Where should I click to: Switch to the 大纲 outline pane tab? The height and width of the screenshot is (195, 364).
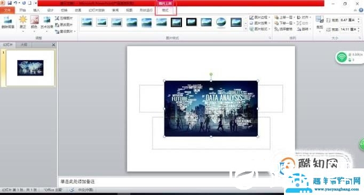click(24, 45)
